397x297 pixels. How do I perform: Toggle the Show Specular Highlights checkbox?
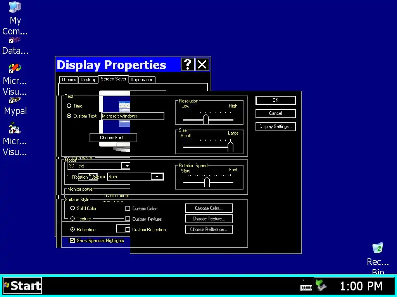(72, 241)
